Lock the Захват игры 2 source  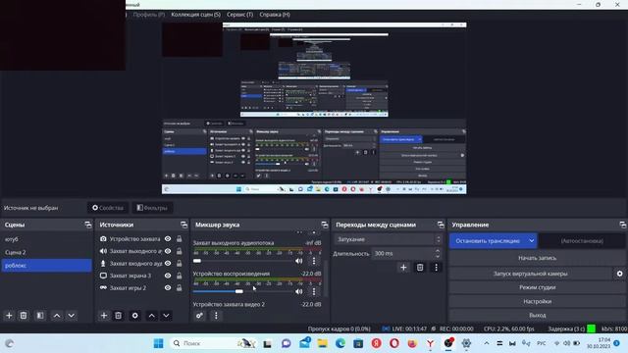pos(180,287)
